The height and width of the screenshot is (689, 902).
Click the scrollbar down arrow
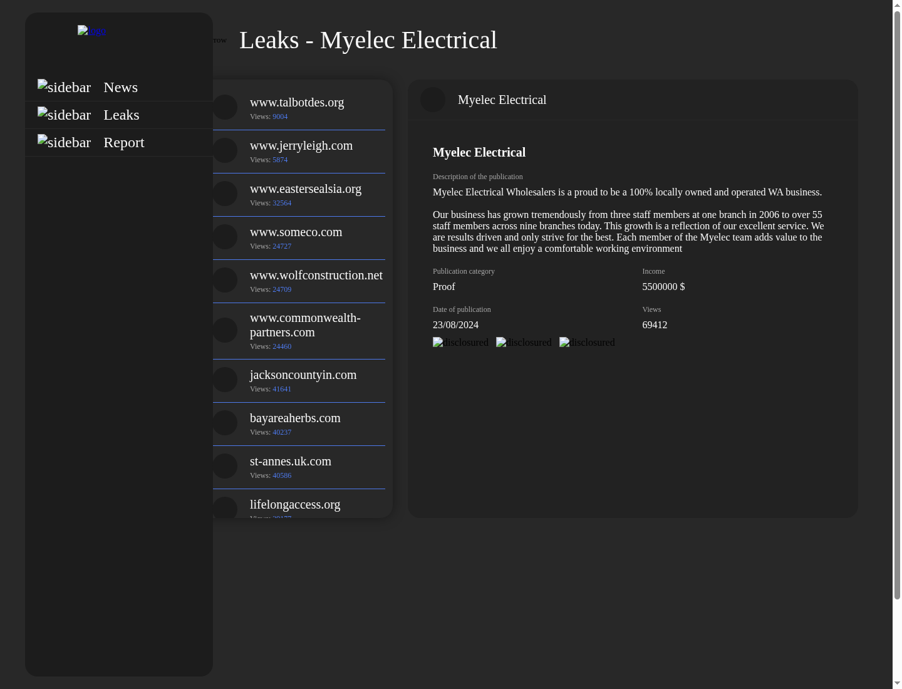(897, 684)
